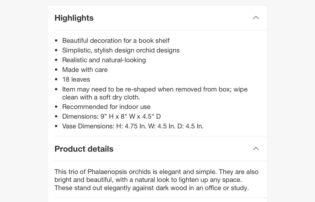Click the bullet dot before 'Made with care'
The width and height of the screenshot is (315, 202).
tap(56, 70)
